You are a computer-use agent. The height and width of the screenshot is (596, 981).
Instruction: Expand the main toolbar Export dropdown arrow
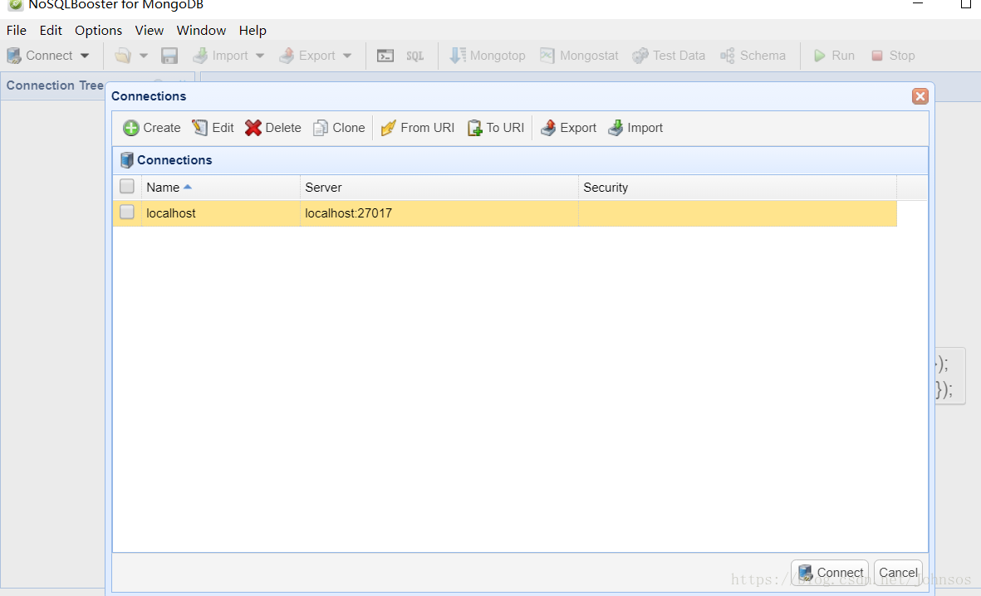(x=347, y=56)
